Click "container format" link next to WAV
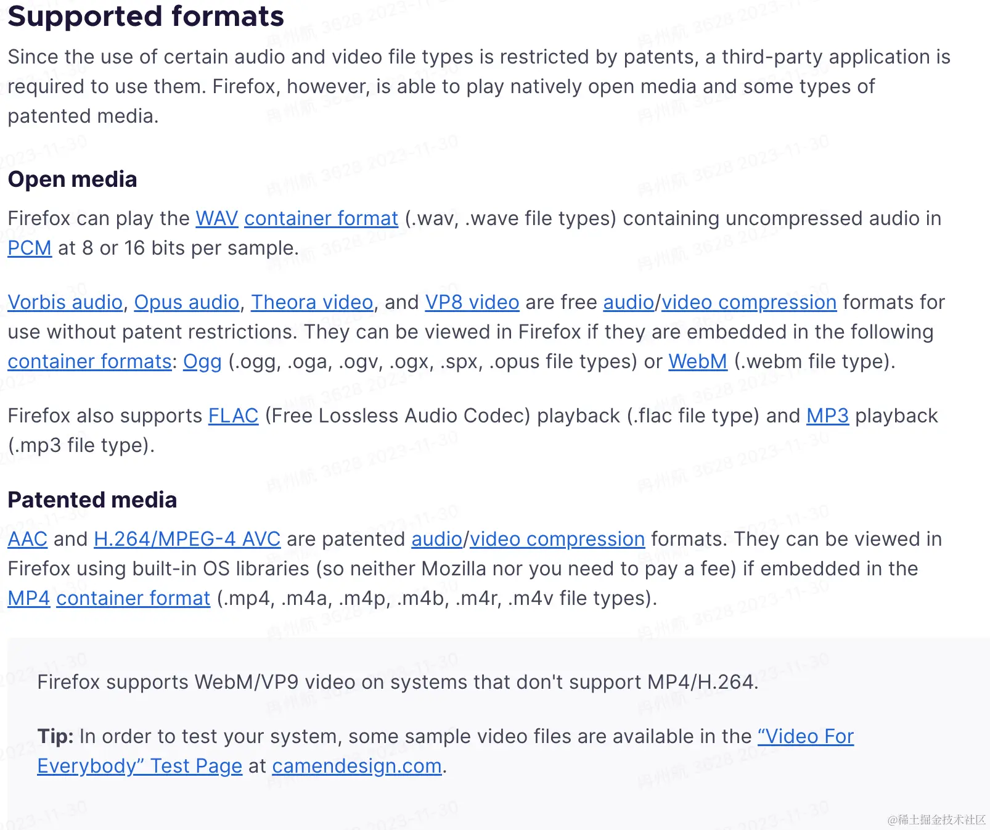The image size is (990, 830). pos(321,218)
